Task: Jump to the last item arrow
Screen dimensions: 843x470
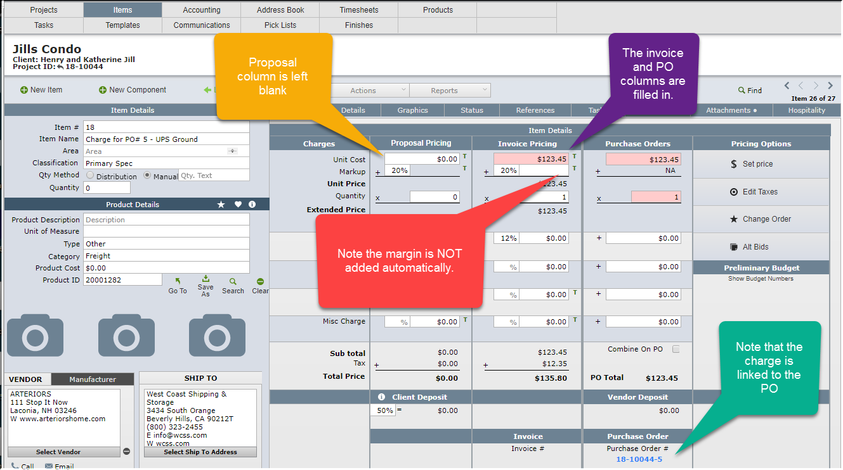Action: pos(832,86)
